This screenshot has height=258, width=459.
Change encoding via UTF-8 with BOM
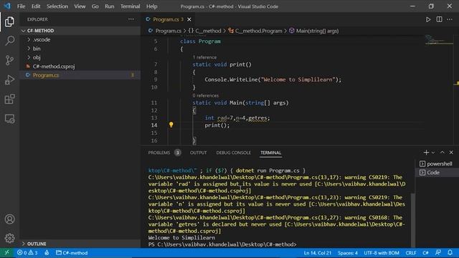tap(382, 253)
